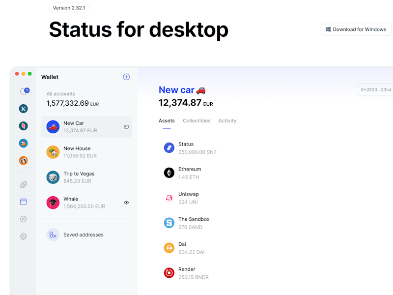Click the Dai asset name

pyautogui.click(x=182, y=244)
